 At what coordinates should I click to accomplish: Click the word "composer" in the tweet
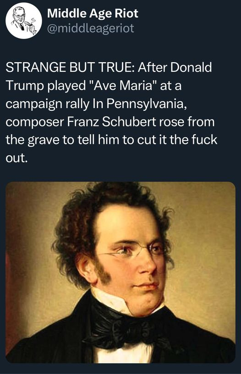pyautogui.click(x=35, y=123)
